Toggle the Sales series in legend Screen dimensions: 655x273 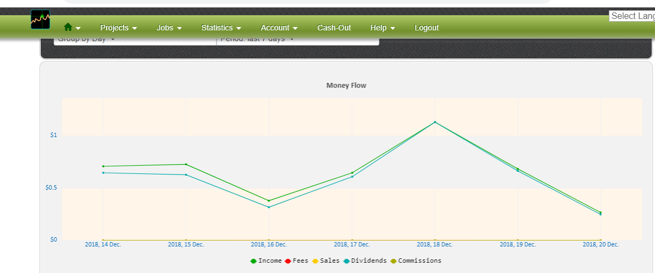pos(326,261)
